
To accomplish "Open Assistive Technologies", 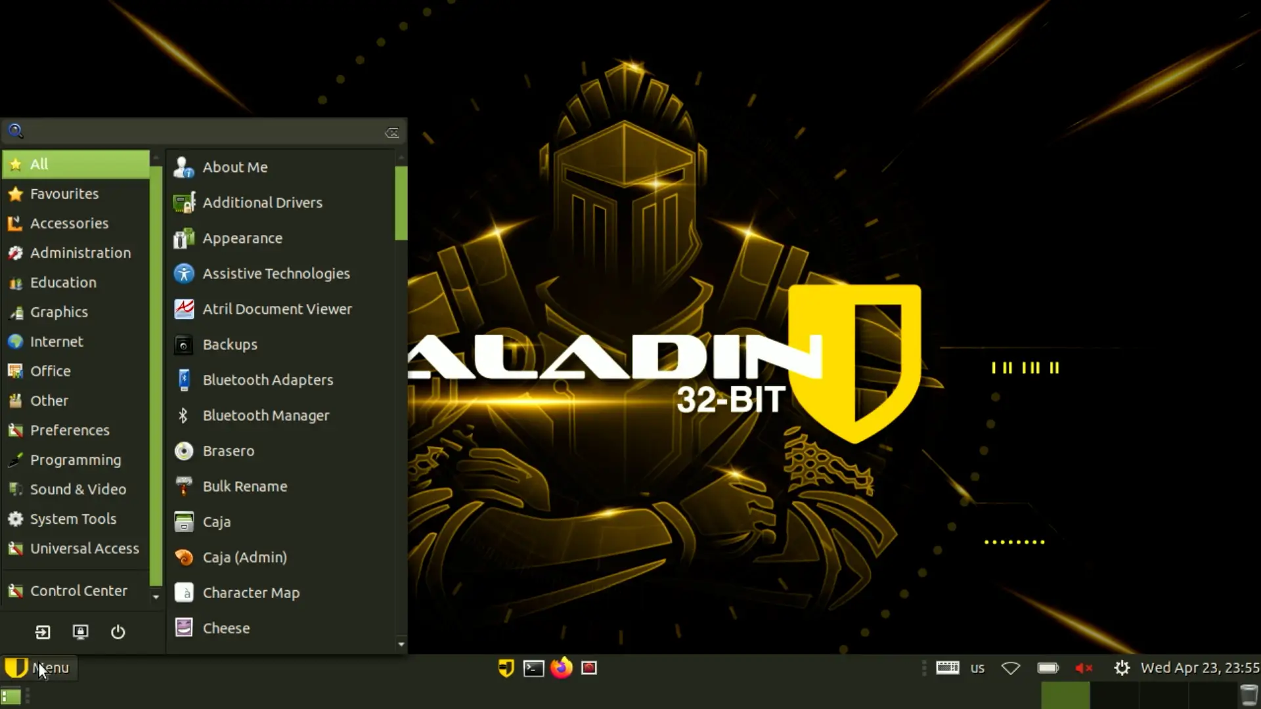I will [281, 273].
